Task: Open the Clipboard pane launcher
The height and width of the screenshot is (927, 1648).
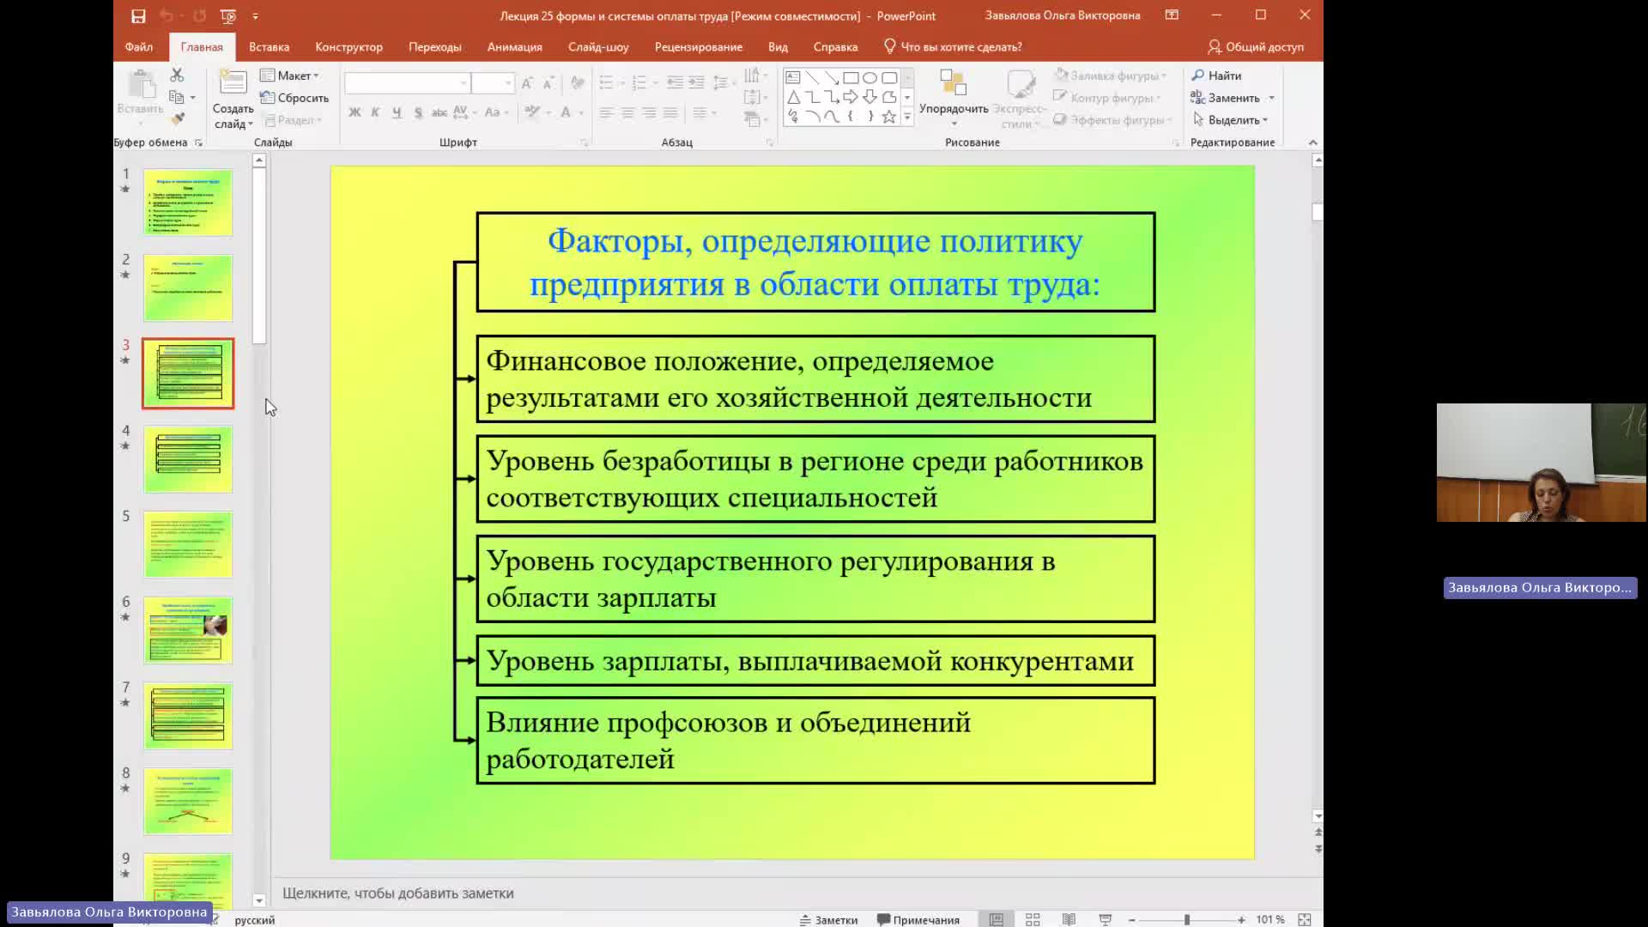Action: [x=198, y=142]
